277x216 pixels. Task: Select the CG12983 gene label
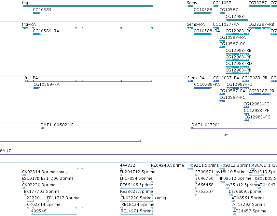235,16
